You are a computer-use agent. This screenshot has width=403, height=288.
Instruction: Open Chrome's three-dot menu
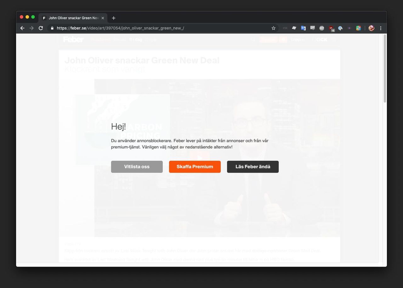(381, 28)
